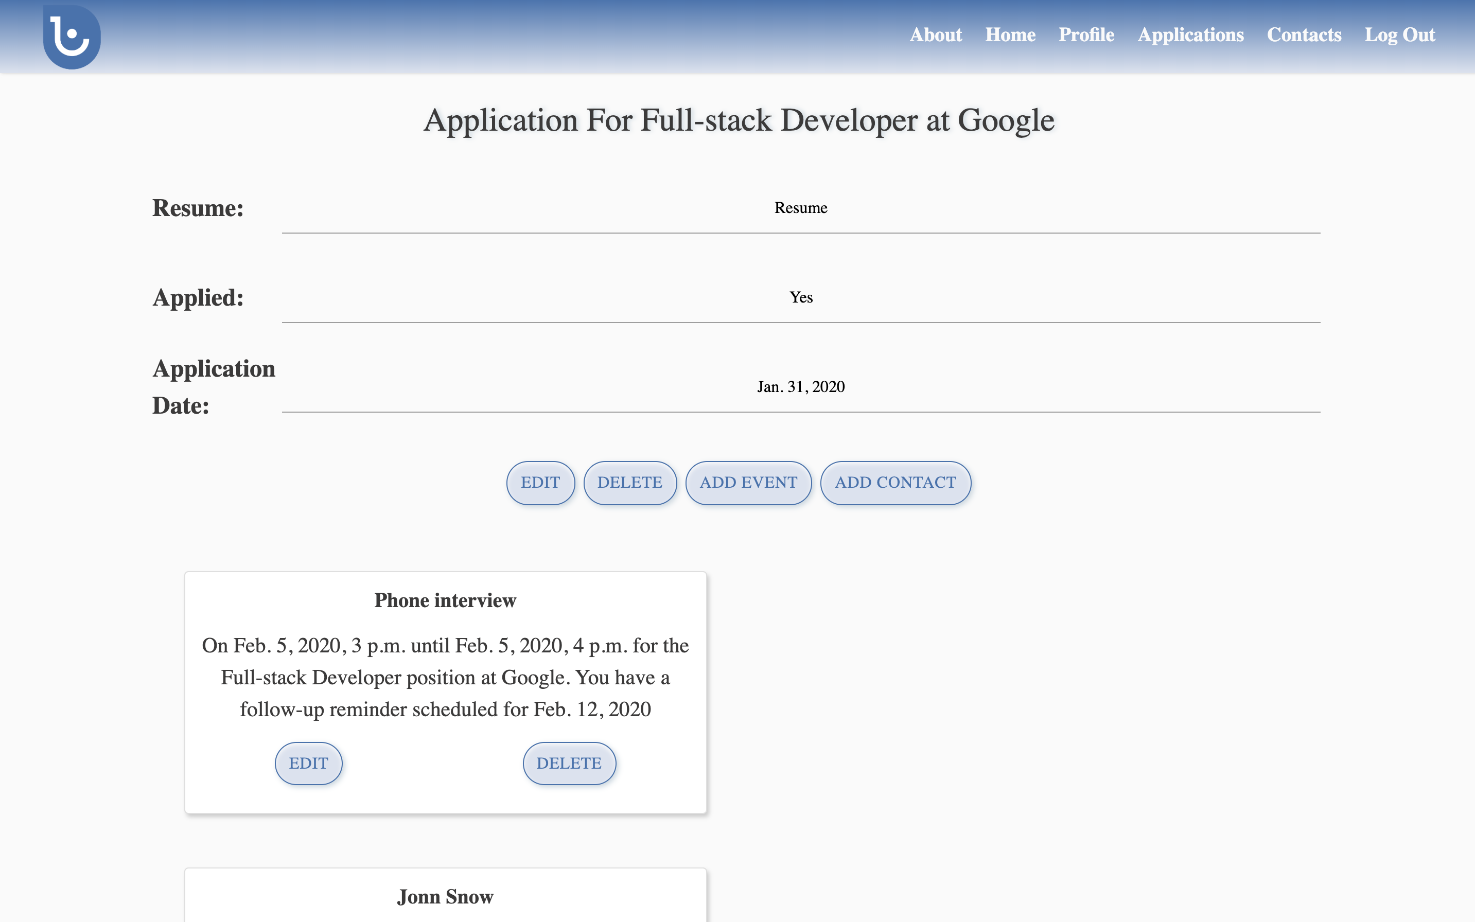Click the Jonn Snow contact name
The height and width of the screenshot is (922, 1475).
tap(445, 896)
